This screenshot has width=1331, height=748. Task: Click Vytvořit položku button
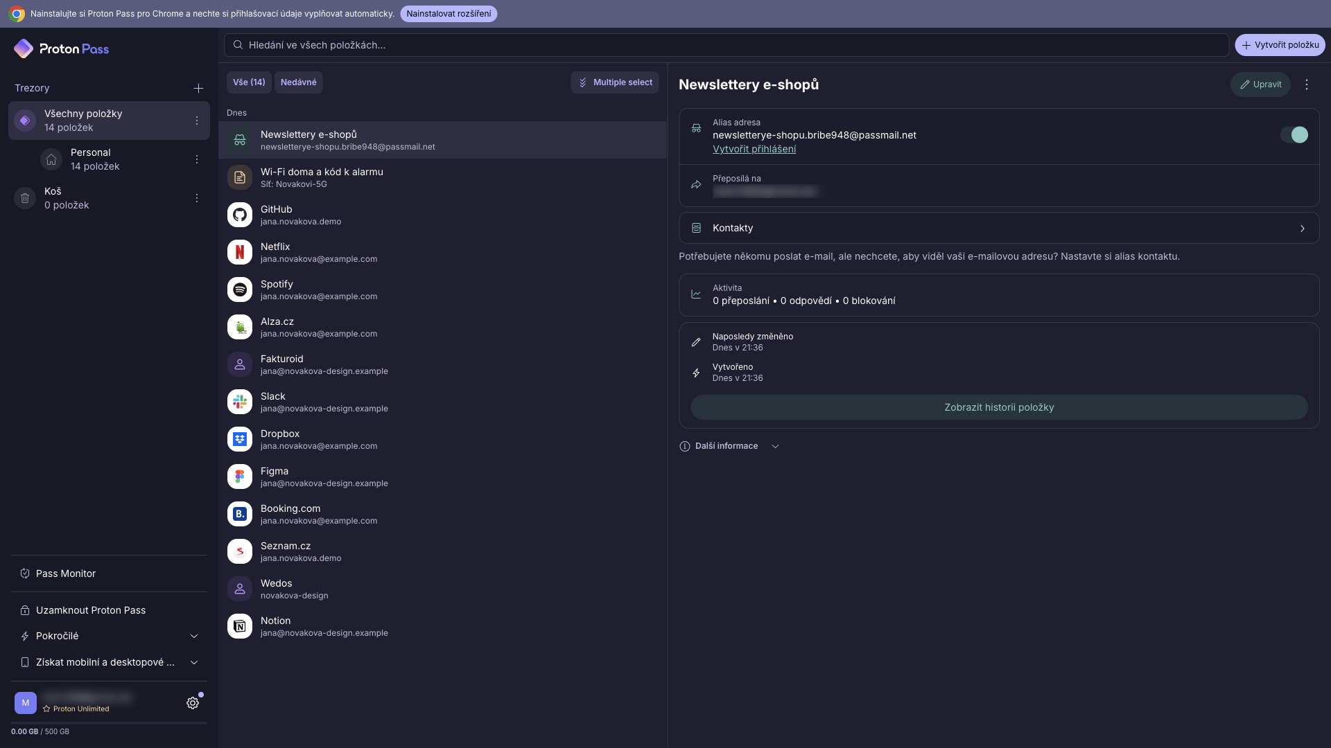coord(1280,45)
